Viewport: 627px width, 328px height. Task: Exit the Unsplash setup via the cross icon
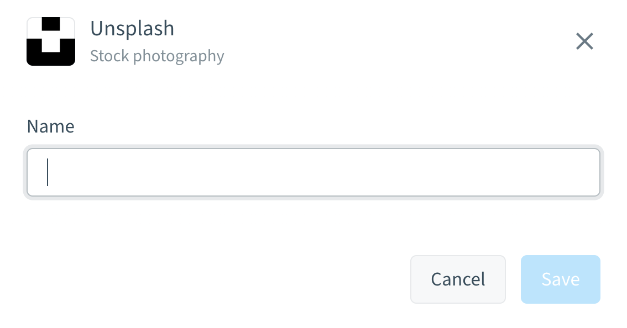coord(584,41)
